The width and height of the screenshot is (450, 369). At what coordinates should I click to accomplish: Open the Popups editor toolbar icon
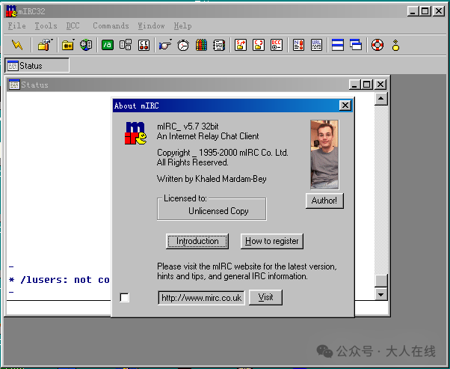click(126, 45)
